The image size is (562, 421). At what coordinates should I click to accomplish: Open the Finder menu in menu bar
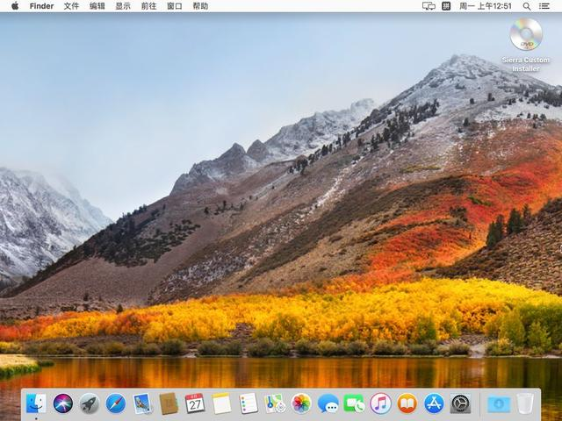41,6
